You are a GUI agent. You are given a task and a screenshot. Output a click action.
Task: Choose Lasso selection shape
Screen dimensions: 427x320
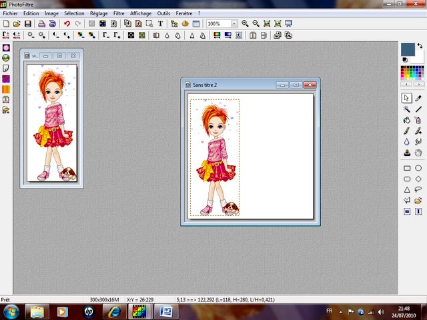point(418,189)
